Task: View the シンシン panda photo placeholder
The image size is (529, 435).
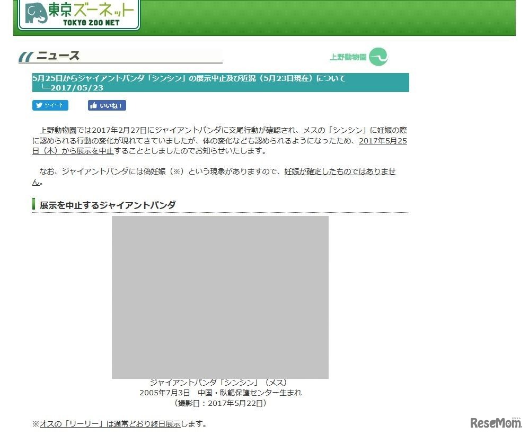Action: 220,296
